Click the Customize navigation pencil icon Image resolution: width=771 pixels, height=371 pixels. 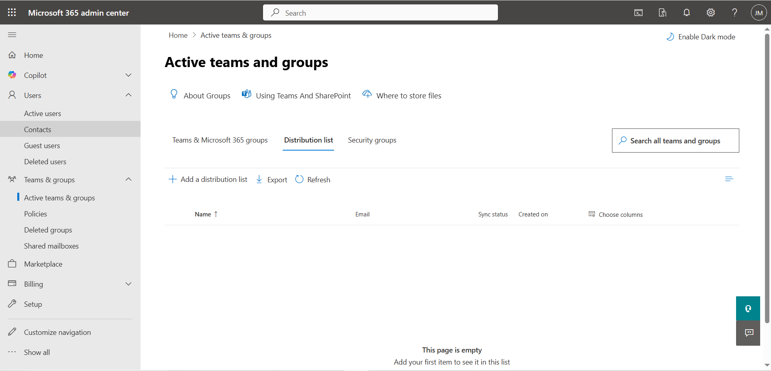click(12, 332)
